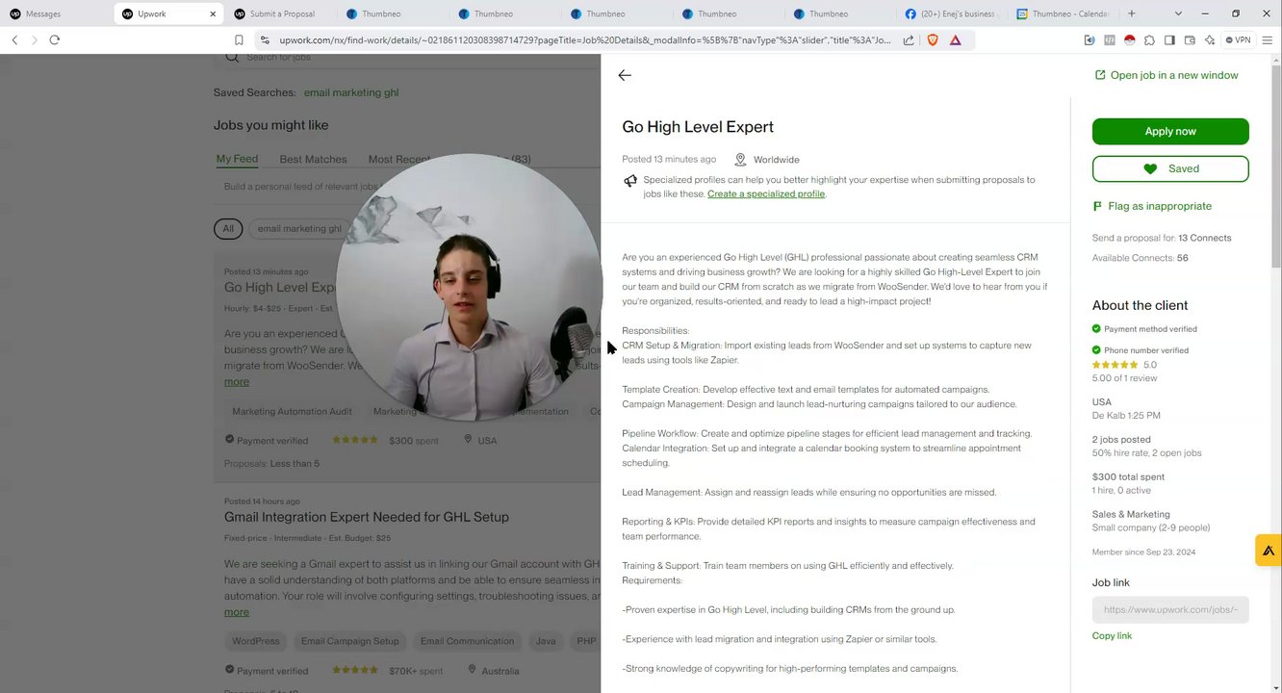Click the 'Member since Sep 23, 2024' text
This screenshot has height=693, width=1282.
click(1143, 552)
